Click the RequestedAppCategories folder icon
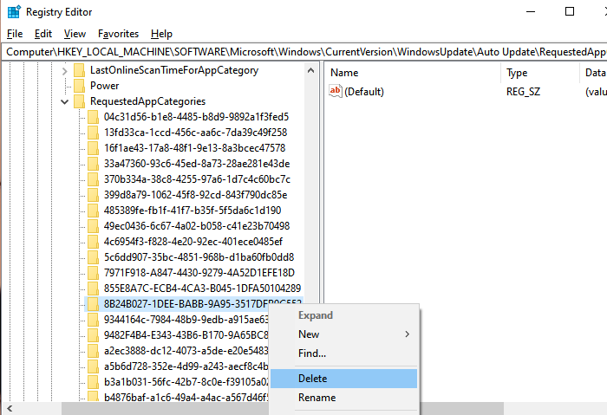Viewport: 607px width, 415px height. click(x=80, y=101)
